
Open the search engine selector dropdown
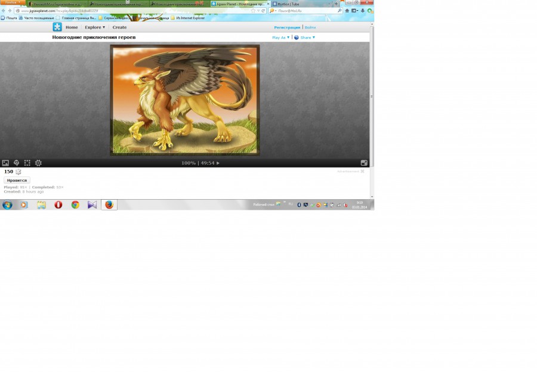tap(273, 11)
